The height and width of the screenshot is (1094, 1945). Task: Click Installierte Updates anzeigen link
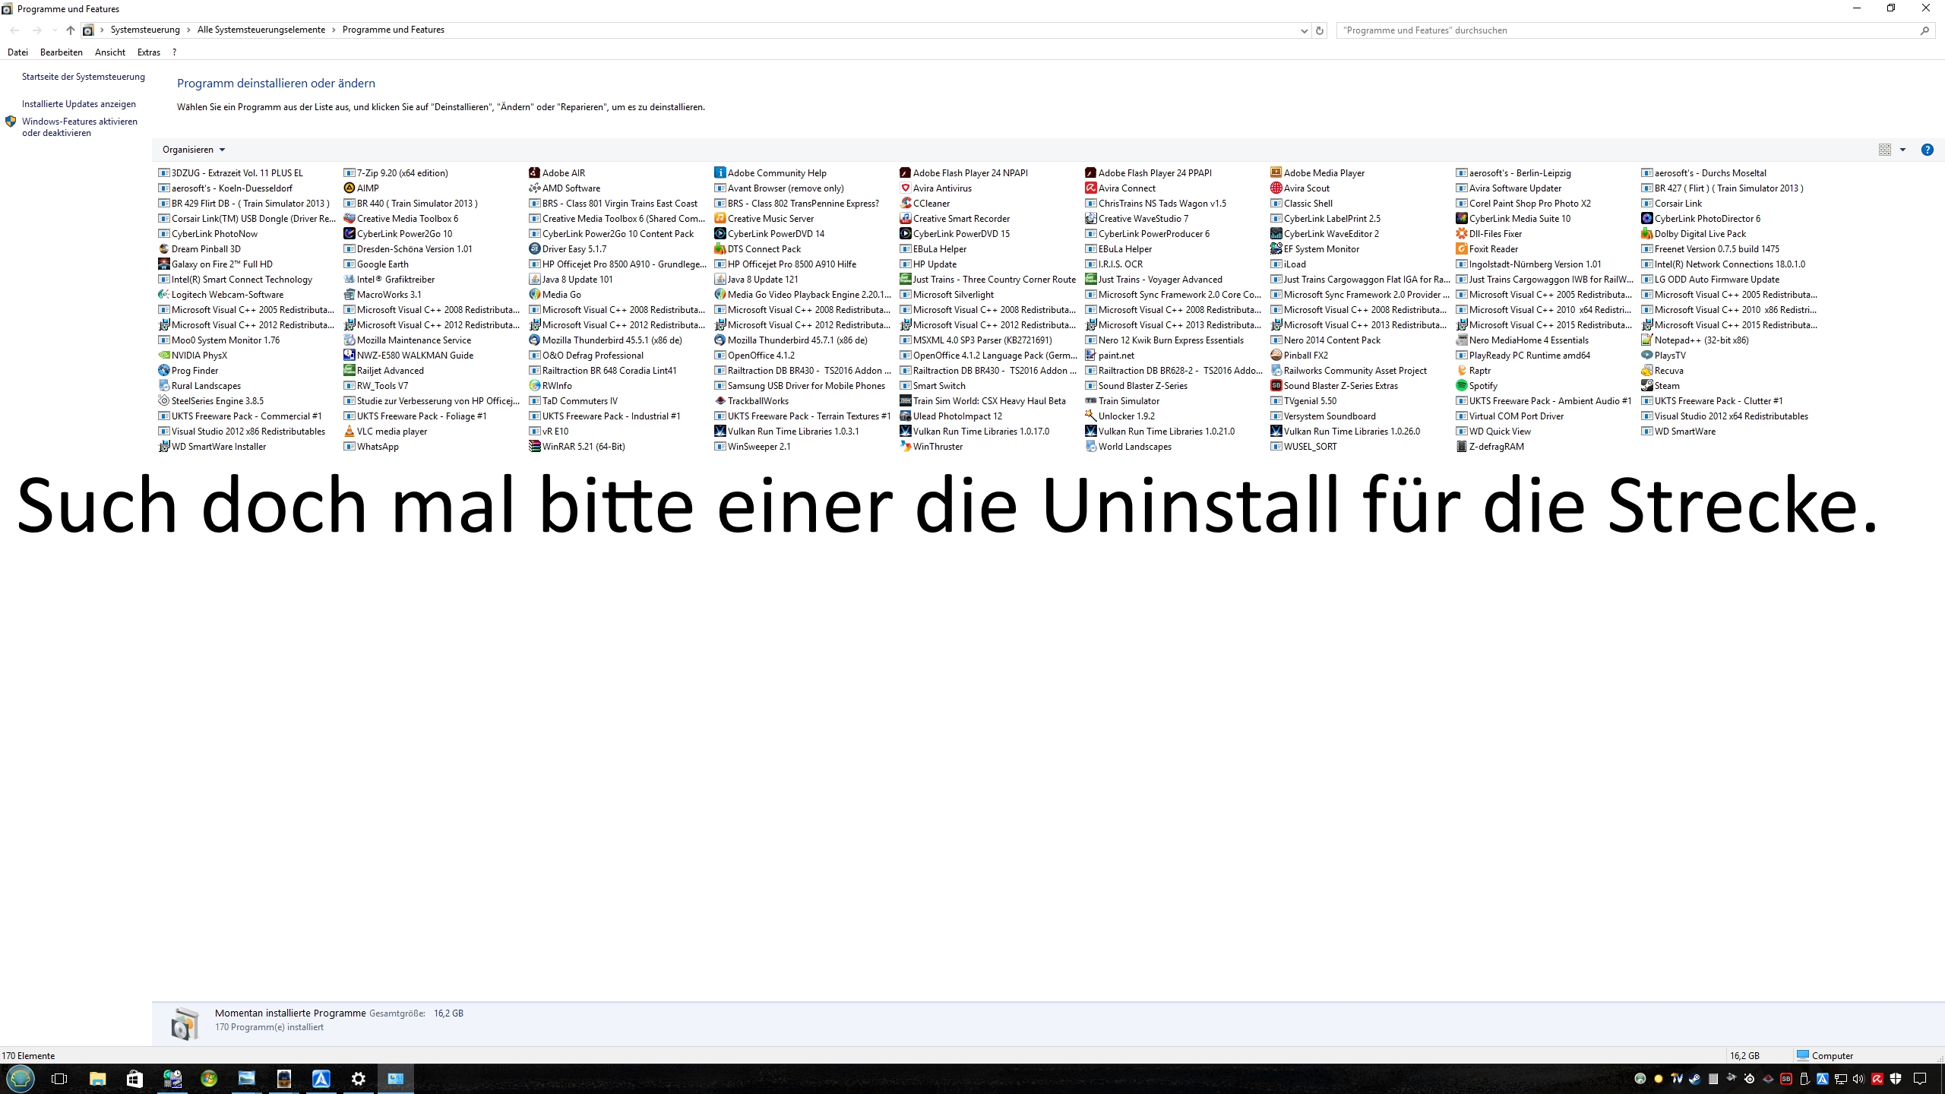pyautogui.click(x=78, y=104)
